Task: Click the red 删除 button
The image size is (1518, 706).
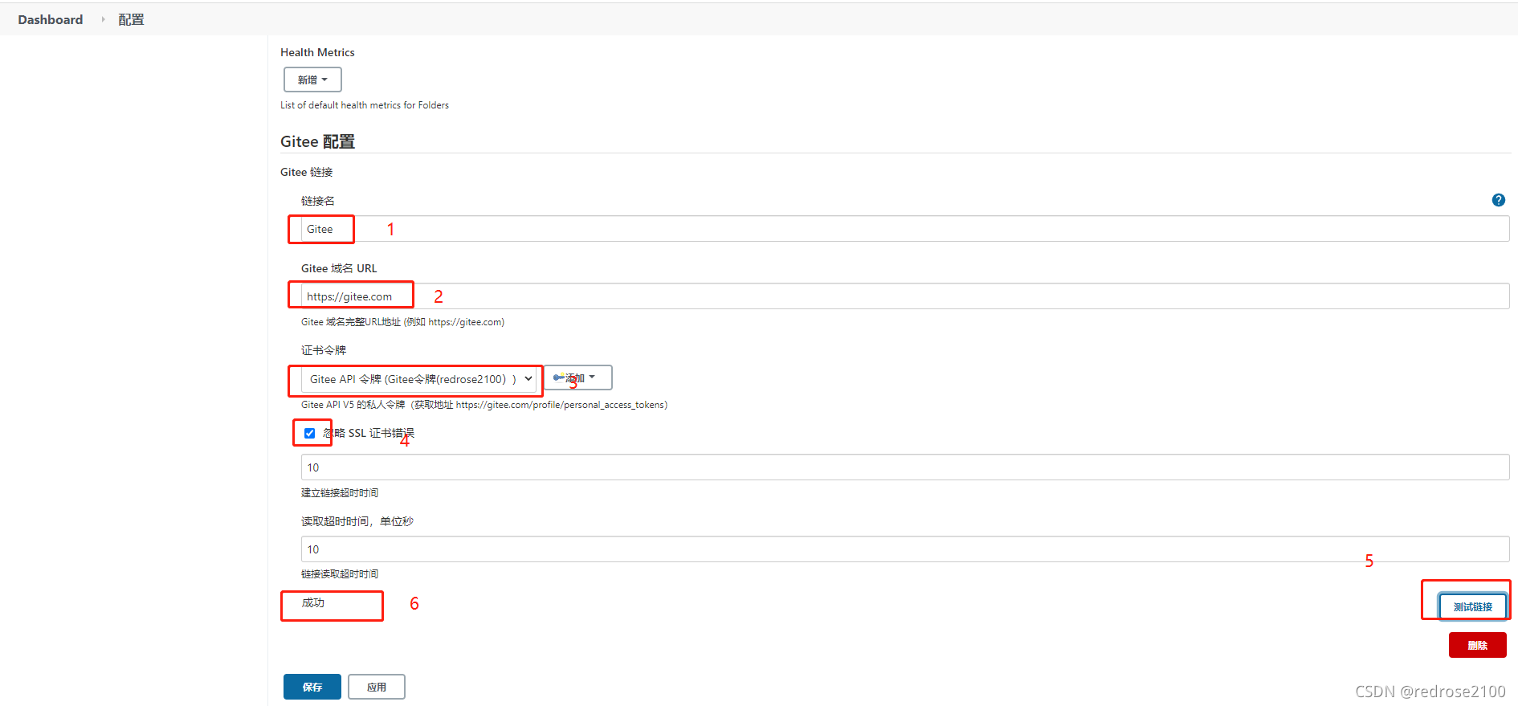Action: point(1477,645)
